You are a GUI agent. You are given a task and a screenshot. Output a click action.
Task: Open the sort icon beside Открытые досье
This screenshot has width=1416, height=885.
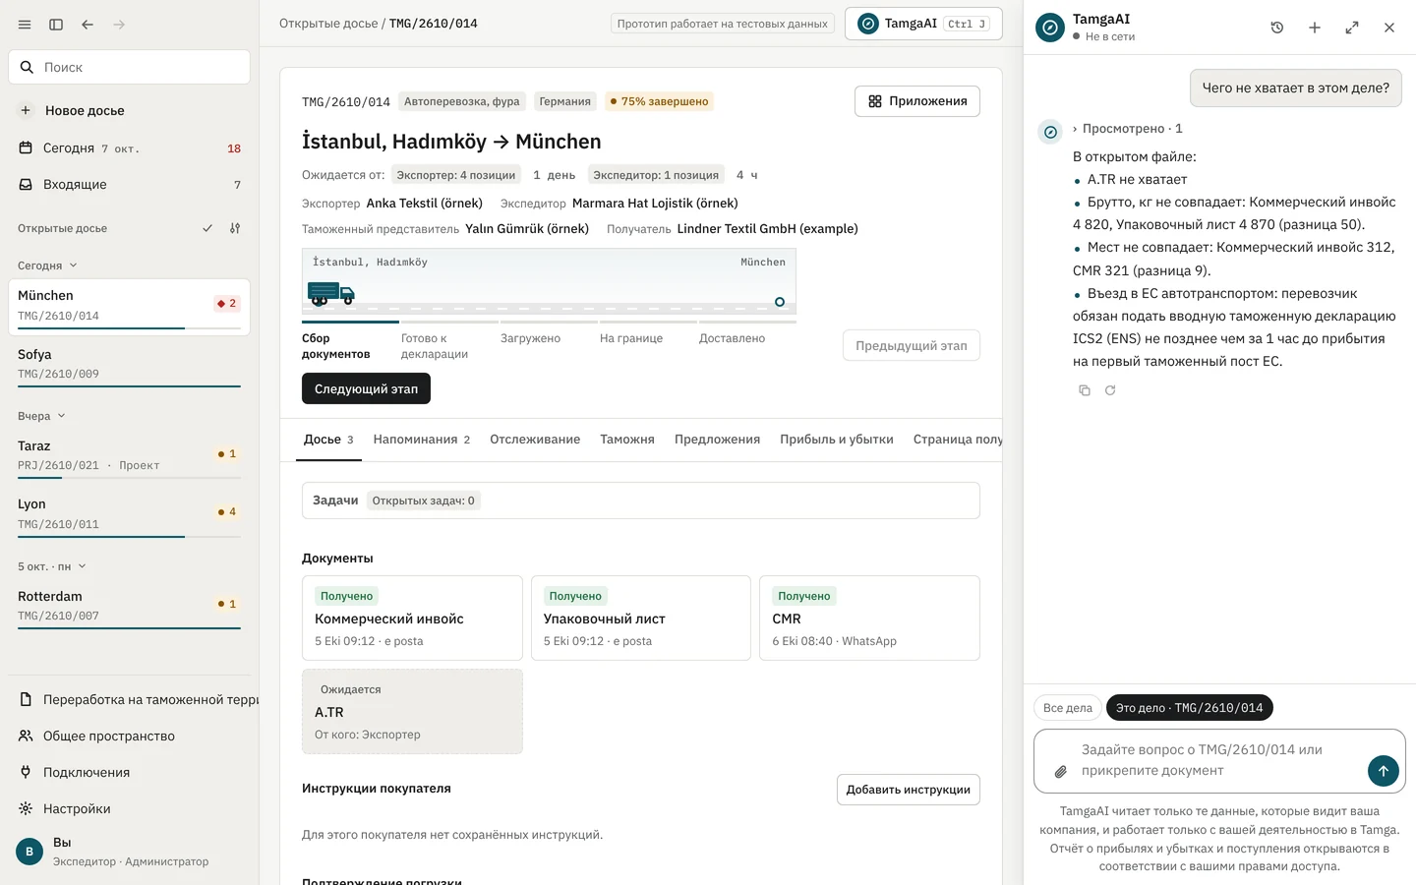235,228
